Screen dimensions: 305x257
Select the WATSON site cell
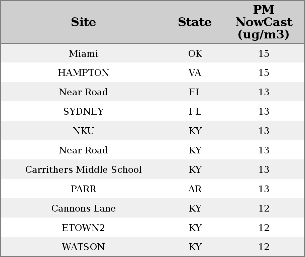tap(84, 247)
